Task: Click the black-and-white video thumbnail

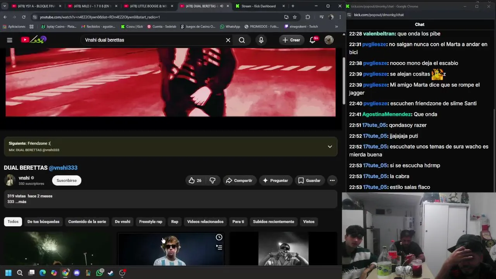Action: point(283,249)
